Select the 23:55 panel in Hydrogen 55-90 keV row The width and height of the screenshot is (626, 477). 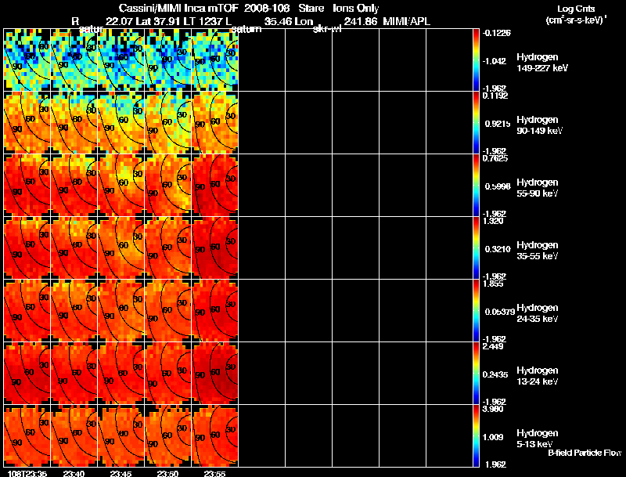[214, 185]
